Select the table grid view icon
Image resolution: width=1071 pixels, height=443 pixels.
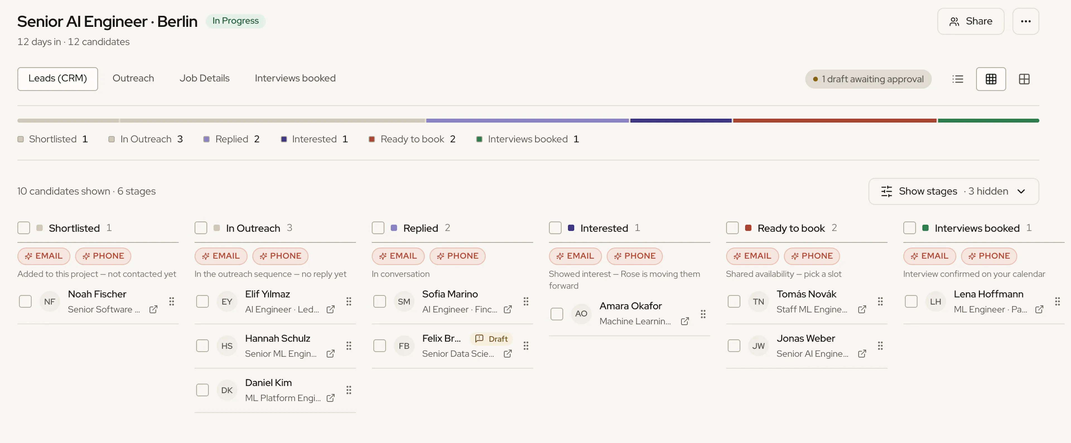991,79
